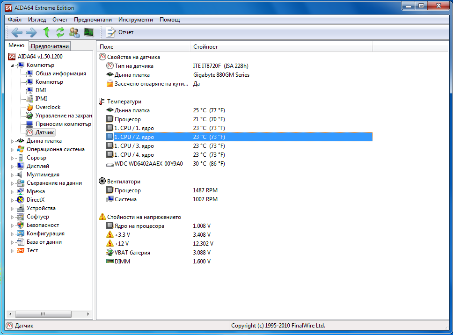This screenshot has width=453, height=335.
Task: Click the Поле column header
Action: [x=143, y=47]
